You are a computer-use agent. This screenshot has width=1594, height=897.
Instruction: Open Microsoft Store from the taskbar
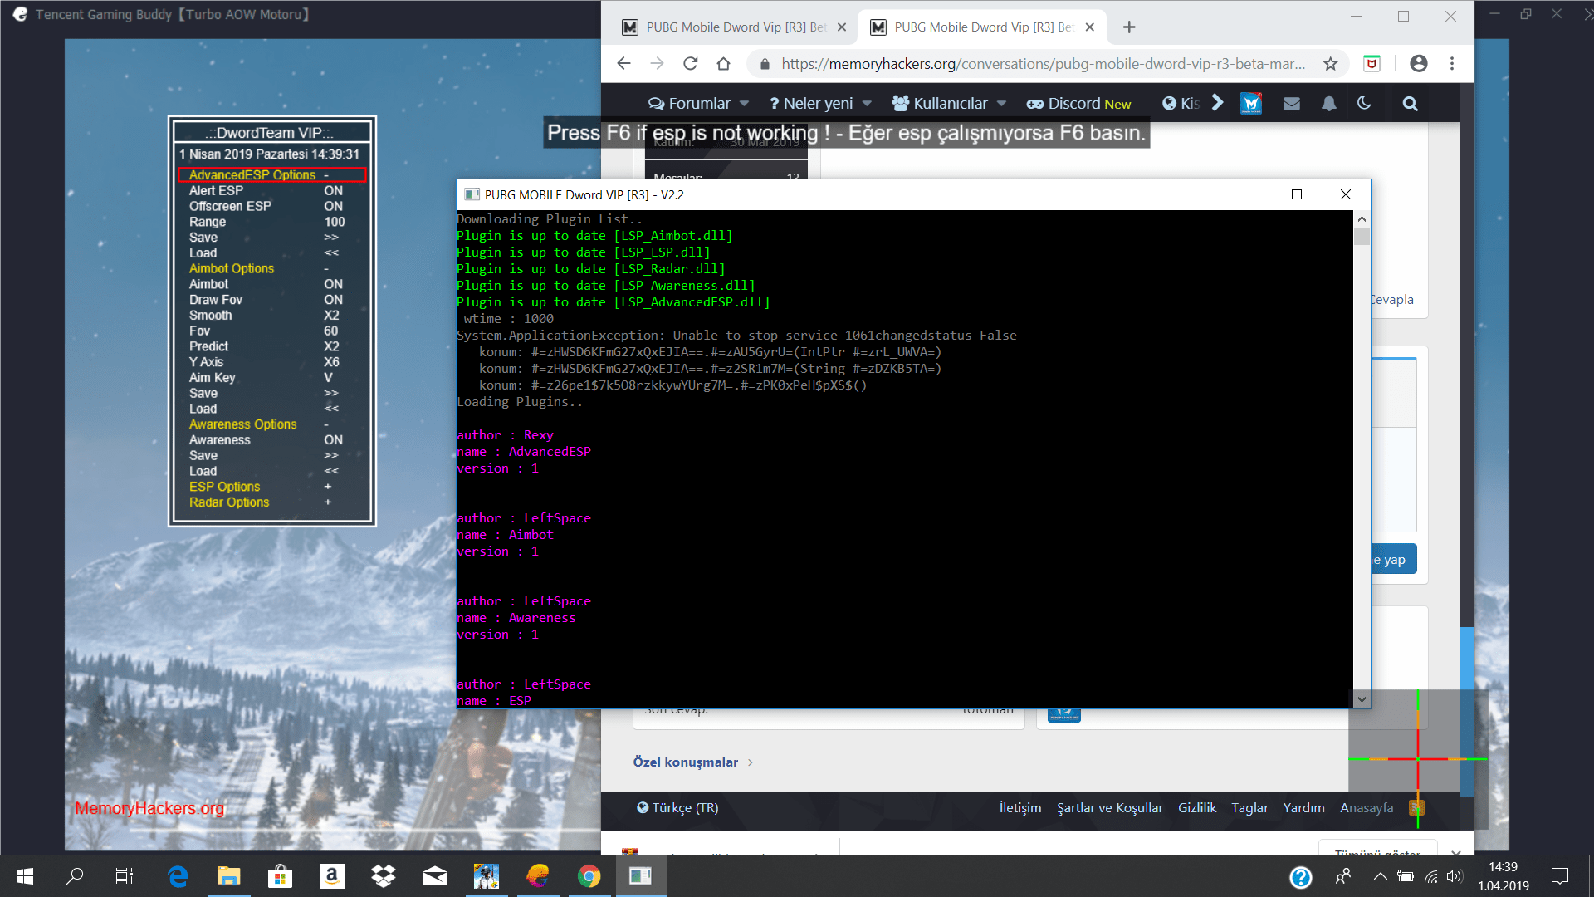(x=280, y=876)
